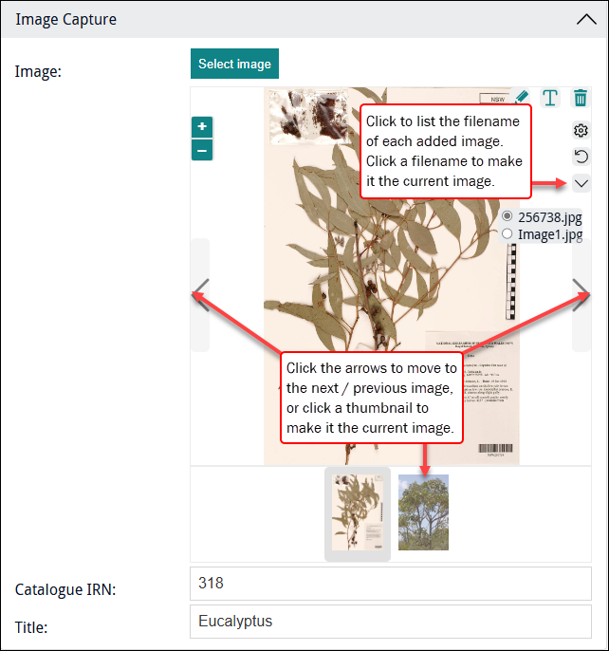
Task: Open image settings gear icon
Action: pyautogui.click(x=581, y=131)
